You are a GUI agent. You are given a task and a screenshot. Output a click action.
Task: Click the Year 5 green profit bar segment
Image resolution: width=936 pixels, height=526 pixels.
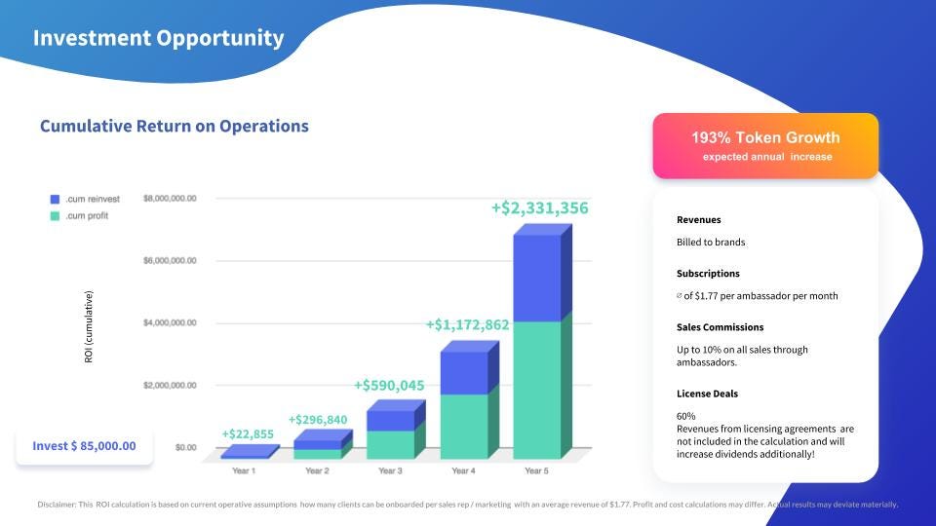537,390
